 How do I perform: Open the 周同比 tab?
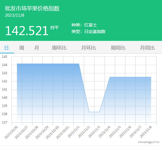point(118,48)
